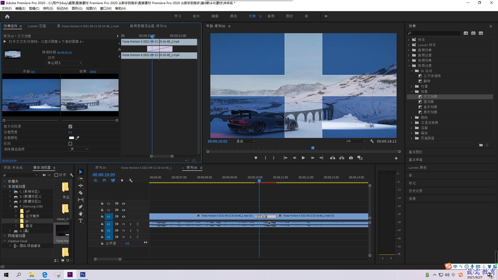Click the Program monitor scrub playhead
The width and height of the screenshot is (498, 280).
[x=313, y=148]
